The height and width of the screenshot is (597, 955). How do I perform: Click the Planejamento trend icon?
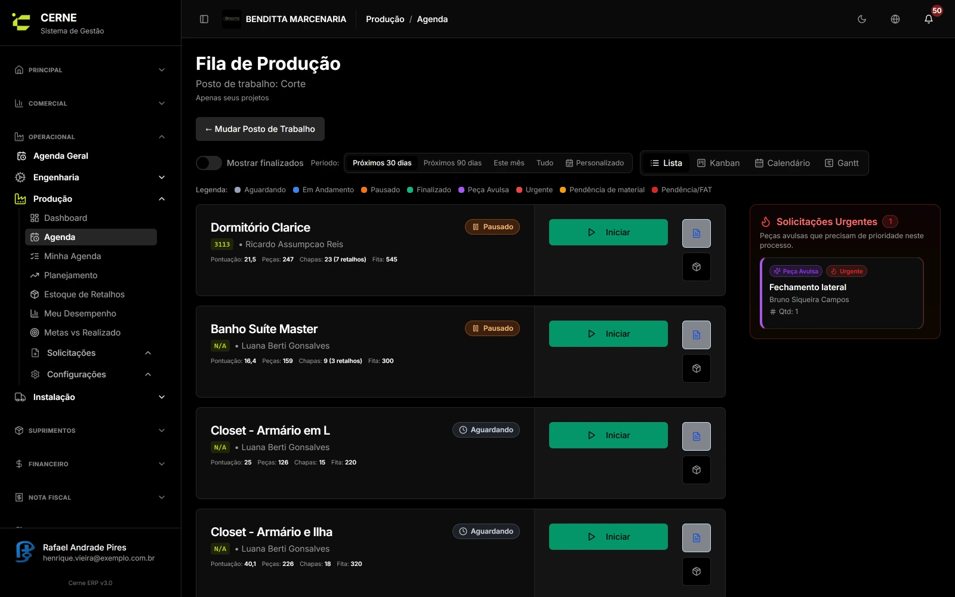tap(35, 275)
